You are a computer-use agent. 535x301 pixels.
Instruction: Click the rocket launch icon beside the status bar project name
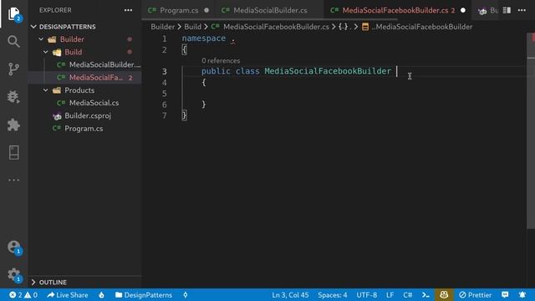pyautogui.click(x=186, y=295)
